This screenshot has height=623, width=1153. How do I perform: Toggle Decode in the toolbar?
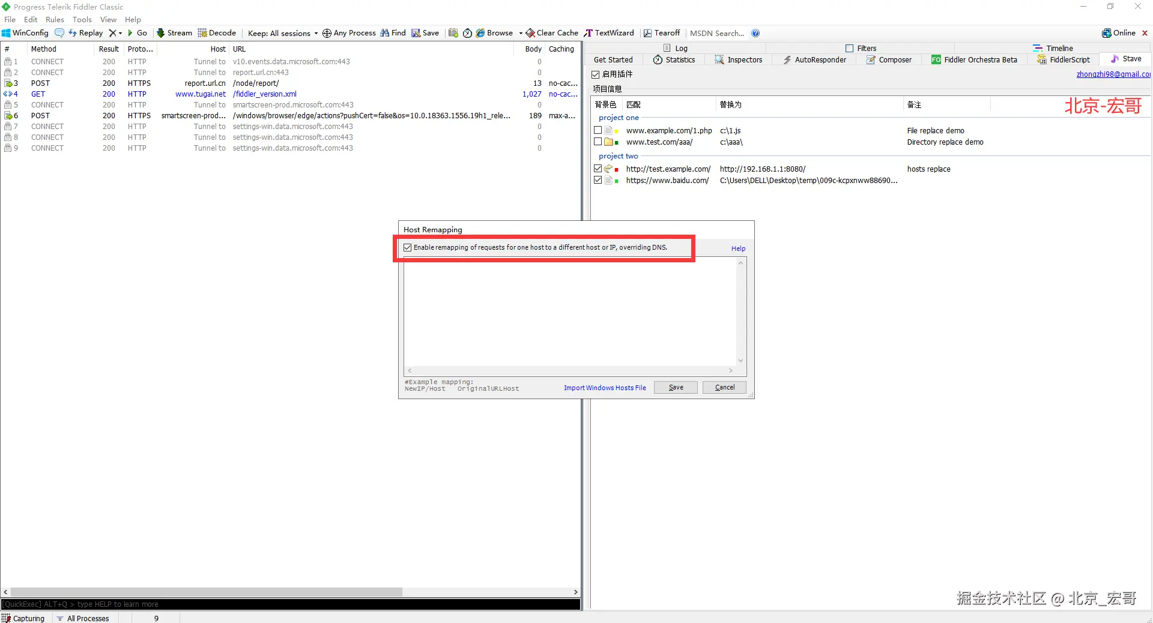coord(217,33)
